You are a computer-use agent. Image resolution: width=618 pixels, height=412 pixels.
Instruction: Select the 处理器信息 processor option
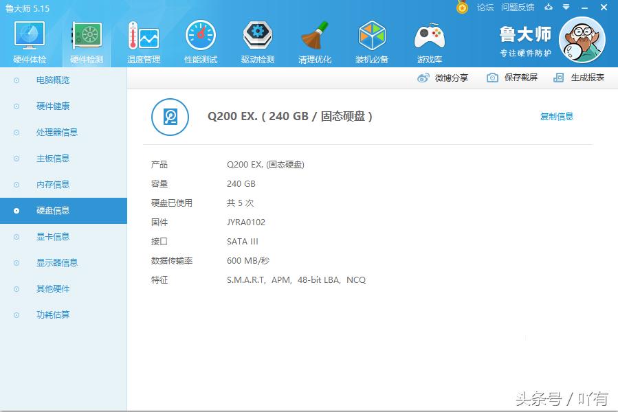point(52,132)
